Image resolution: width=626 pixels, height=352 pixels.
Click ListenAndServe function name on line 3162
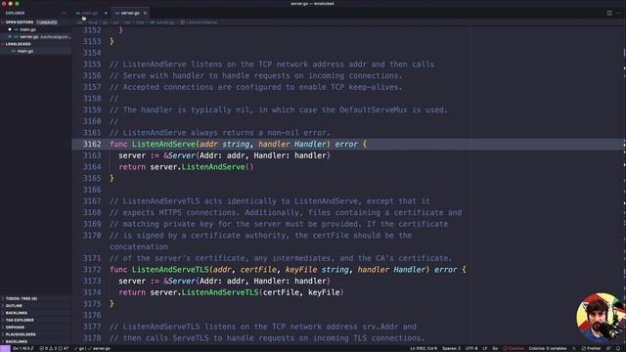pyautogui.click(x=163, y=144)
